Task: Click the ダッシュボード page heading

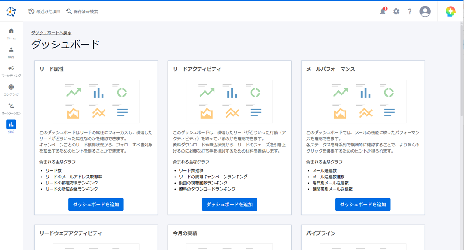Action: [65, 44]
